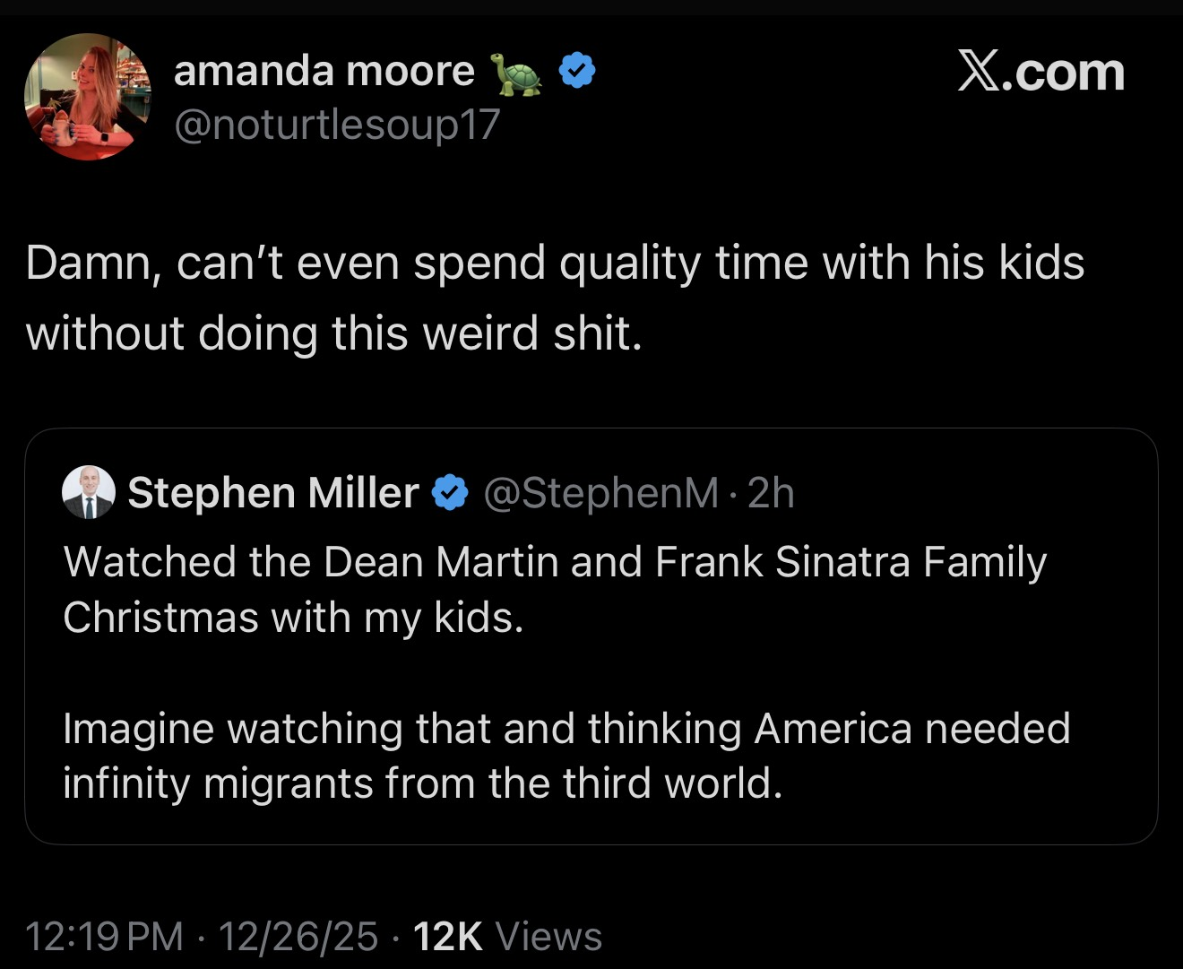Screen dimensions: 1183x969
Task: Click Stephen Miller's verified checkmark badge
Action: 451,492
